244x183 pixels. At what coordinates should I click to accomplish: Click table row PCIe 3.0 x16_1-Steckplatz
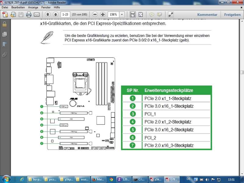click(x=167, y=106)
